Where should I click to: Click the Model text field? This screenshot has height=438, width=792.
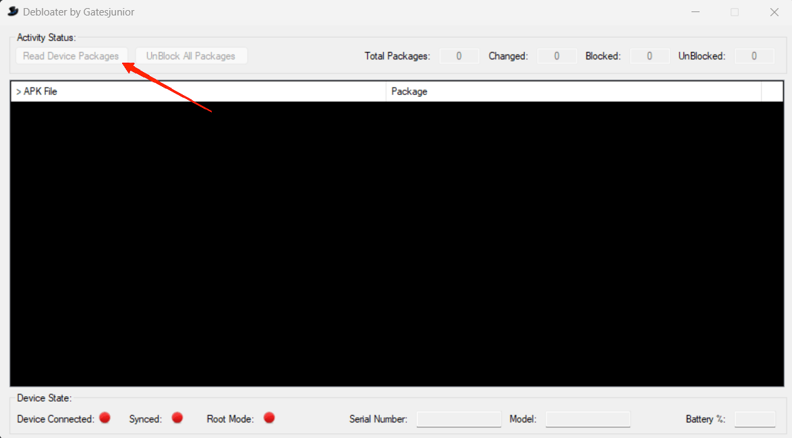click(x=588, y=419)
